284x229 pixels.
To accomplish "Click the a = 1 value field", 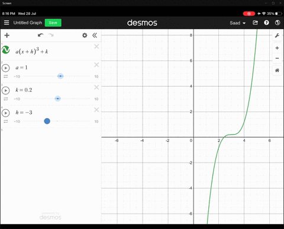I will [x=21, y=68].
